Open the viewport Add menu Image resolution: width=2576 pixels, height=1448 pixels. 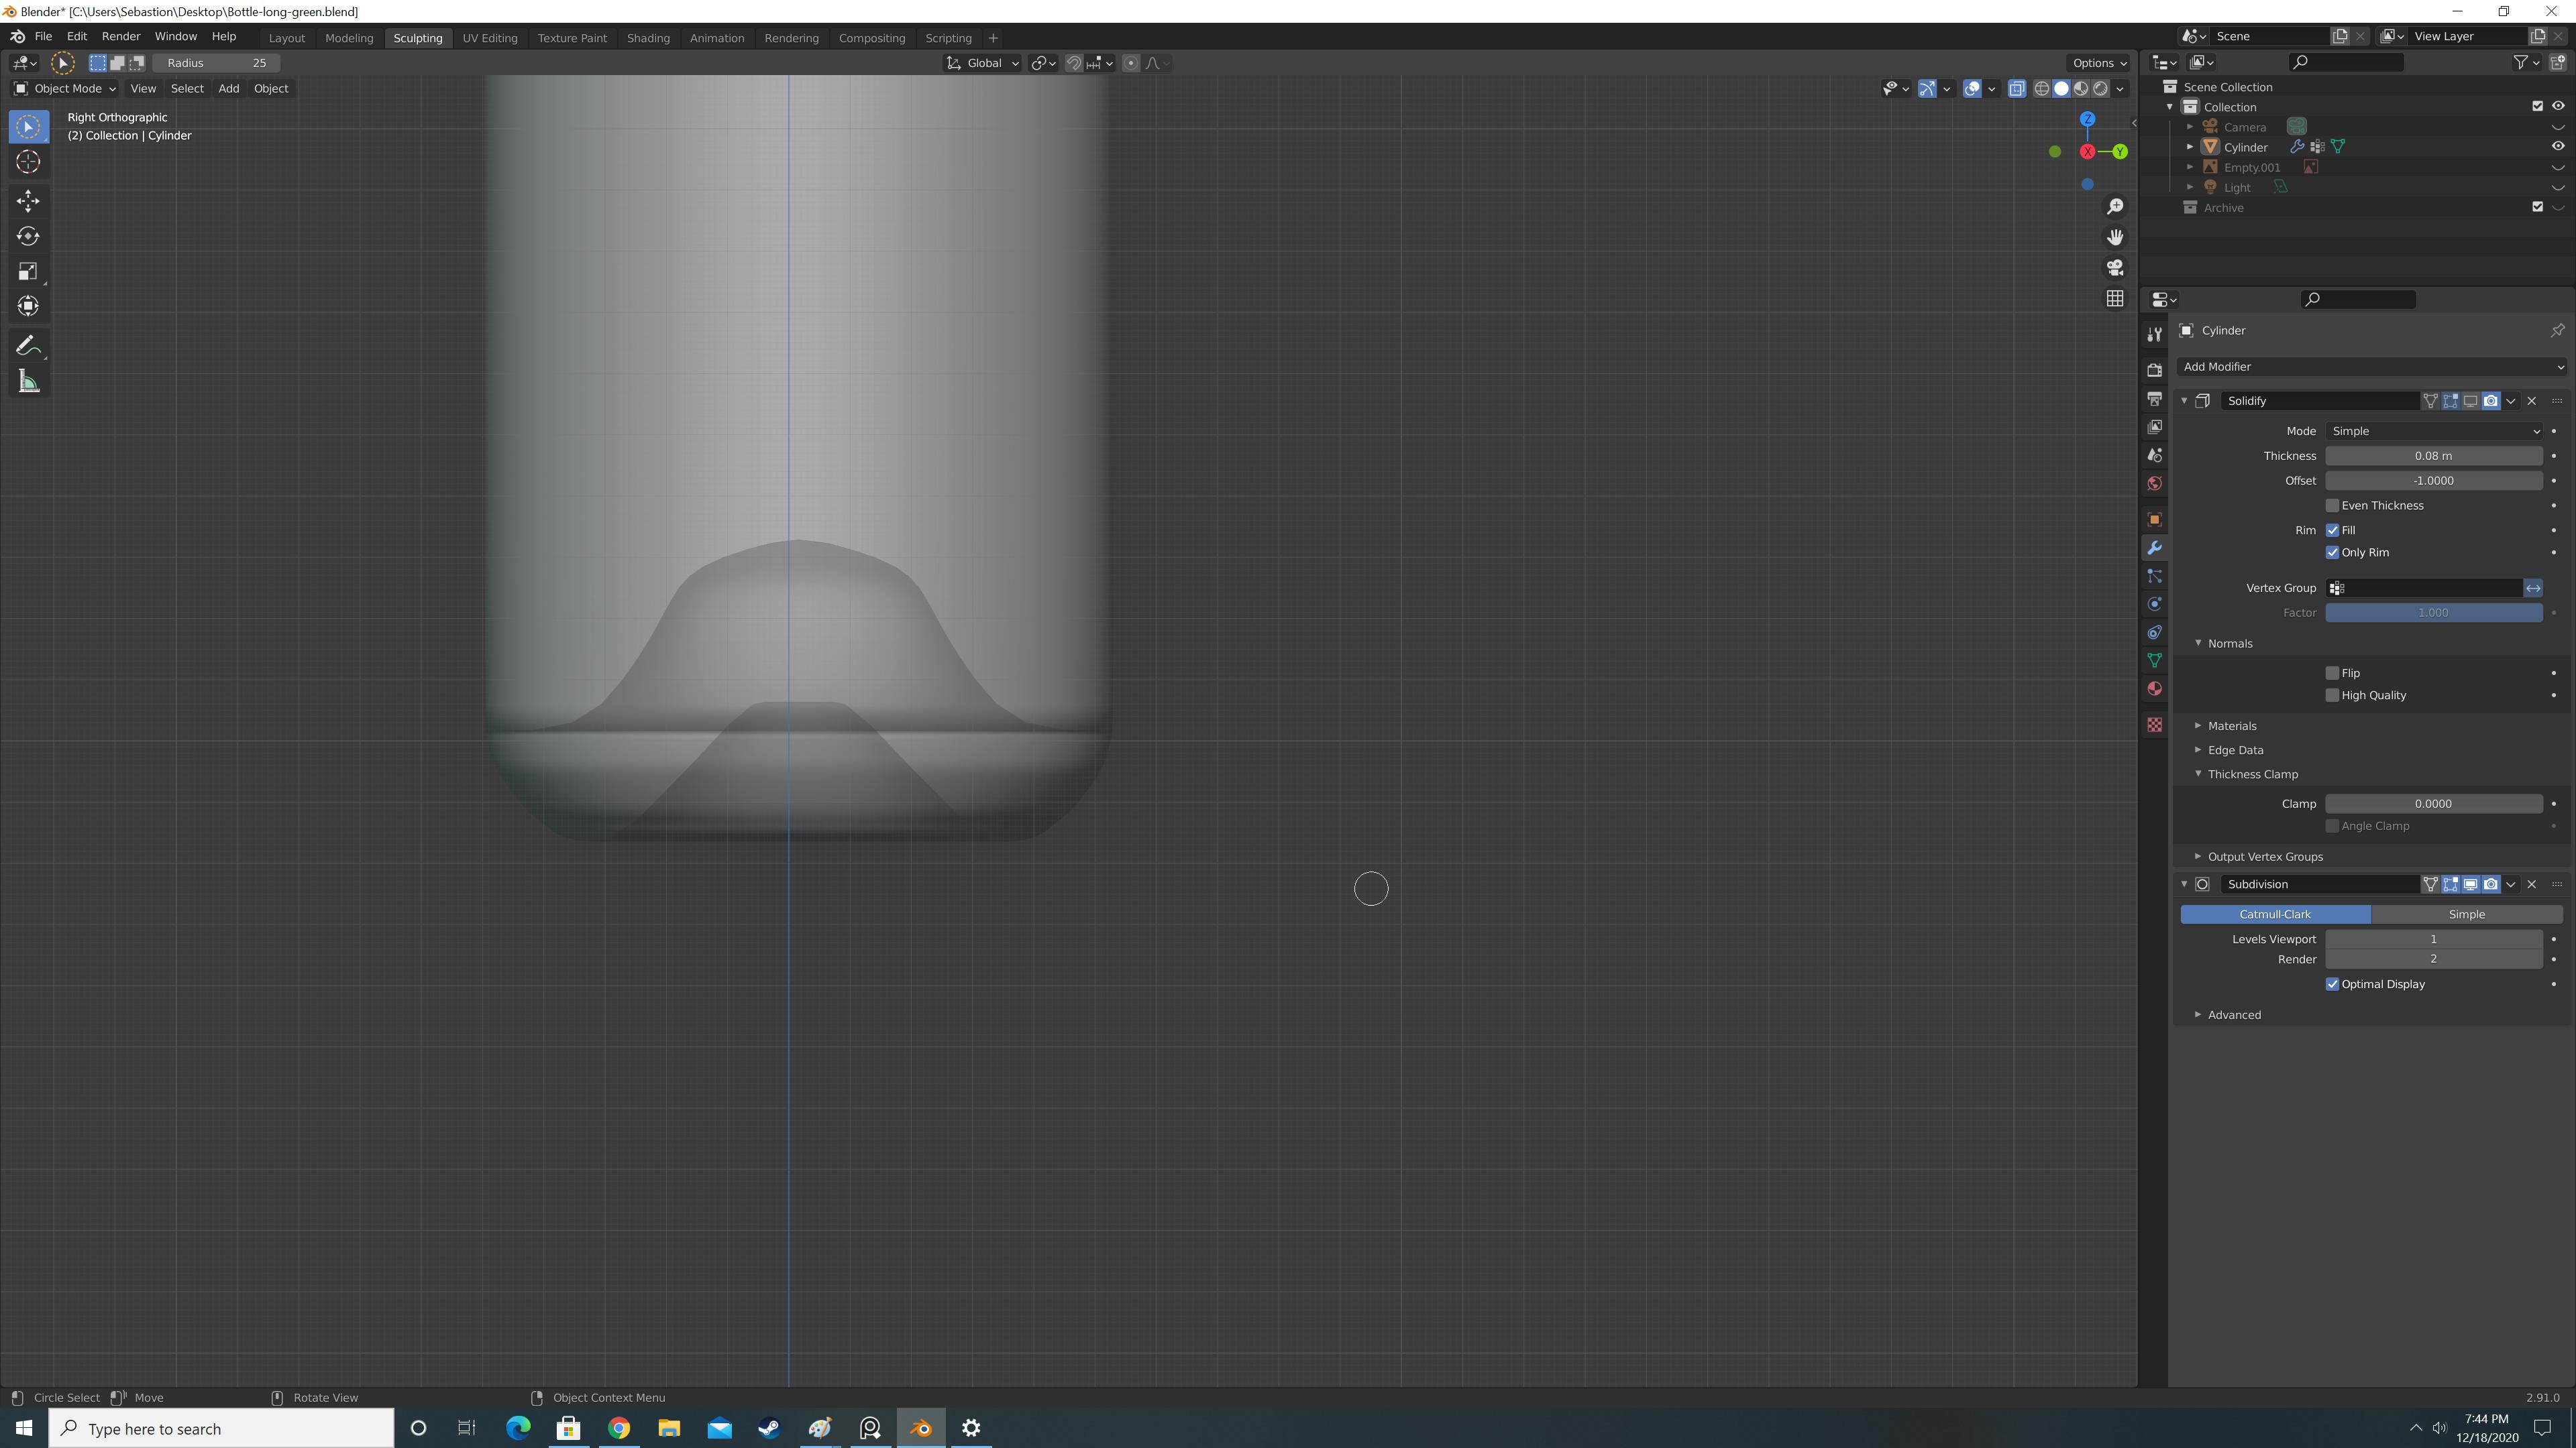228,89
